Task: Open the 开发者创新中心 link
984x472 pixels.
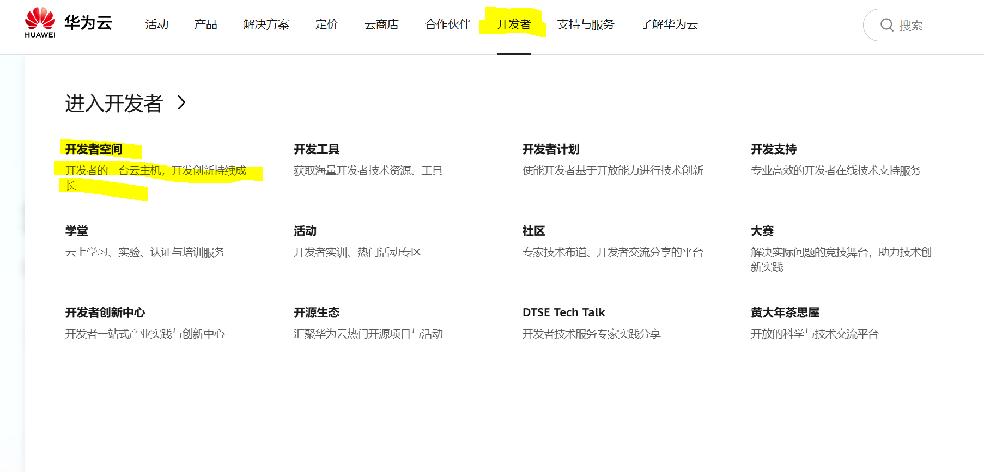Action: click(x=105, y=312)
